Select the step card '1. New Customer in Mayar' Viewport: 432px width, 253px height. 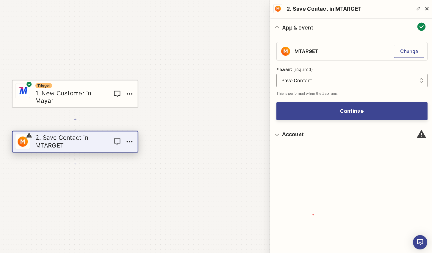click(75, 94)
